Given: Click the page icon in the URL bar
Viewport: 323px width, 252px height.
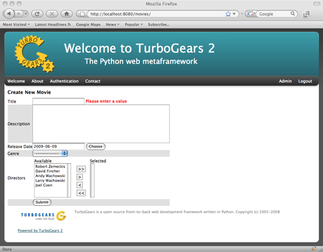Looking at the screenshot, I should click(82, 14).
